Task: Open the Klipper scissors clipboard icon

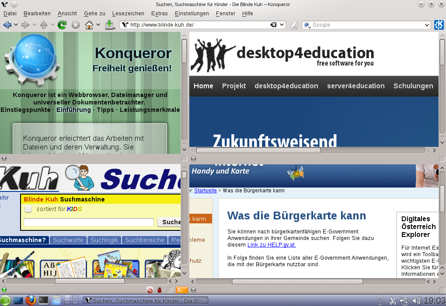Action: 393,301
